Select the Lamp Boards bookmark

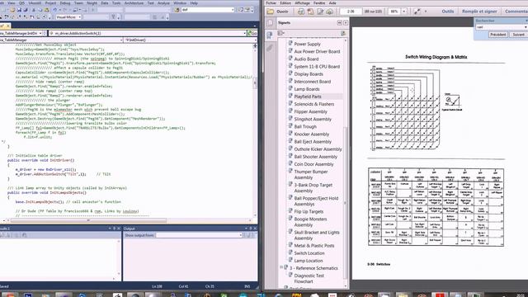307,89
